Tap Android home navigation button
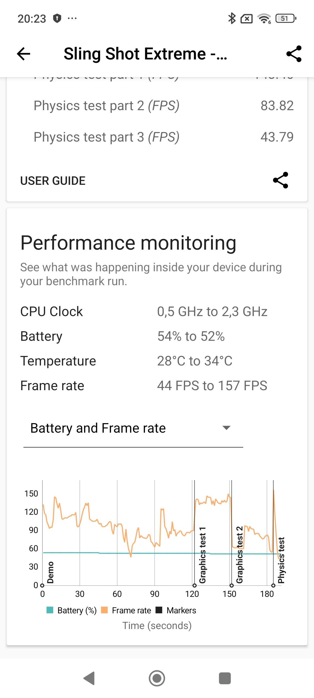 (x=157, y=678)
